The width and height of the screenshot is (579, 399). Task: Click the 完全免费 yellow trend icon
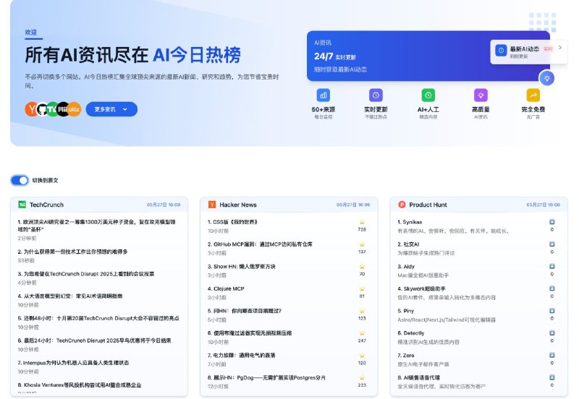click(533, 95)
